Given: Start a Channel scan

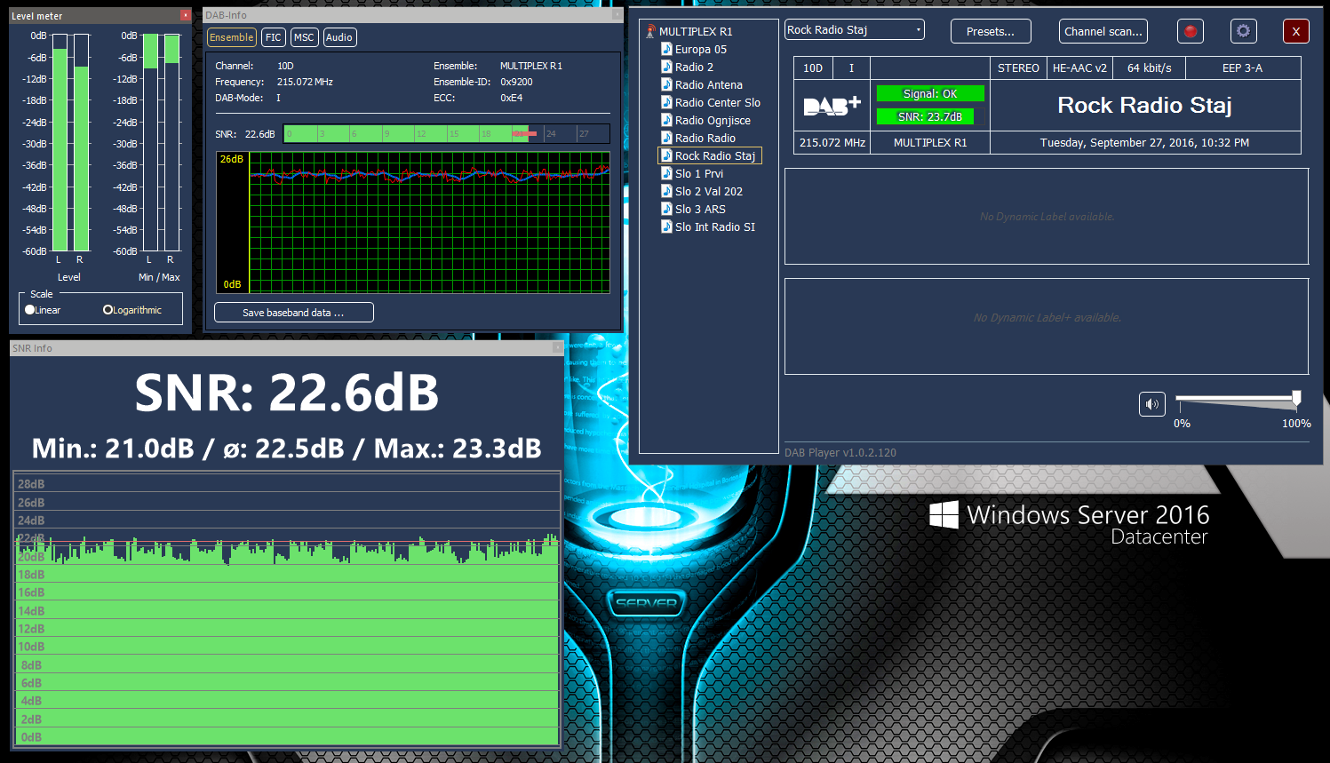Looking at the screenshot, I should (1103, 31).
